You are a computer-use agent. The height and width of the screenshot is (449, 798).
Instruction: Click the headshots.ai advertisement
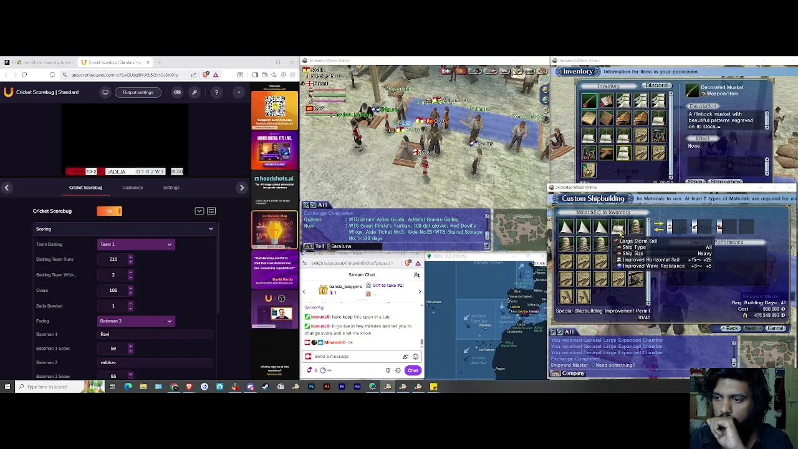tap(274, 190)
